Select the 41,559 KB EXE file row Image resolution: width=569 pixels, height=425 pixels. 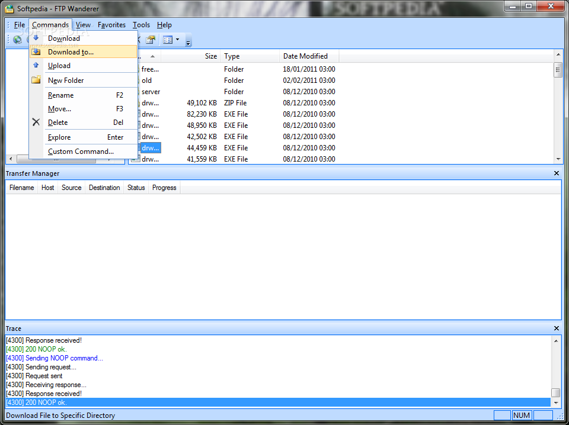236,159
